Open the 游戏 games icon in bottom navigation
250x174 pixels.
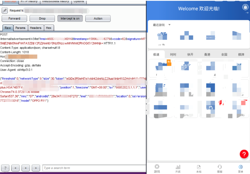(x=157, y=167)
